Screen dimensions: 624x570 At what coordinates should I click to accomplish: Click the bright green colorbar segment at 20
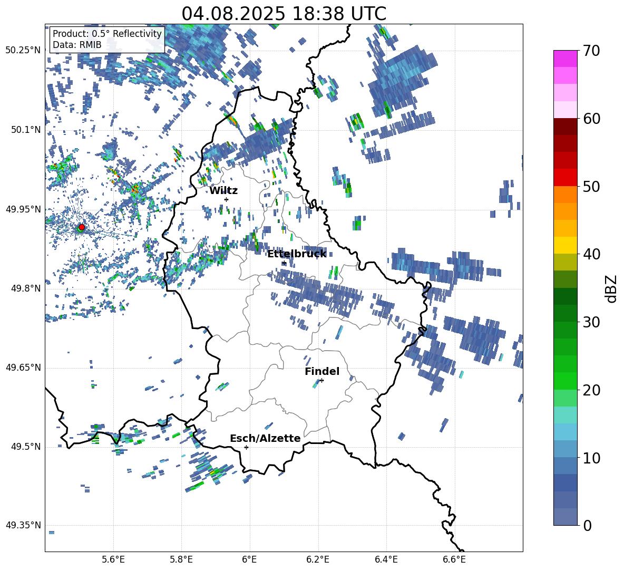pyautogui.click(x=565, y=381)
